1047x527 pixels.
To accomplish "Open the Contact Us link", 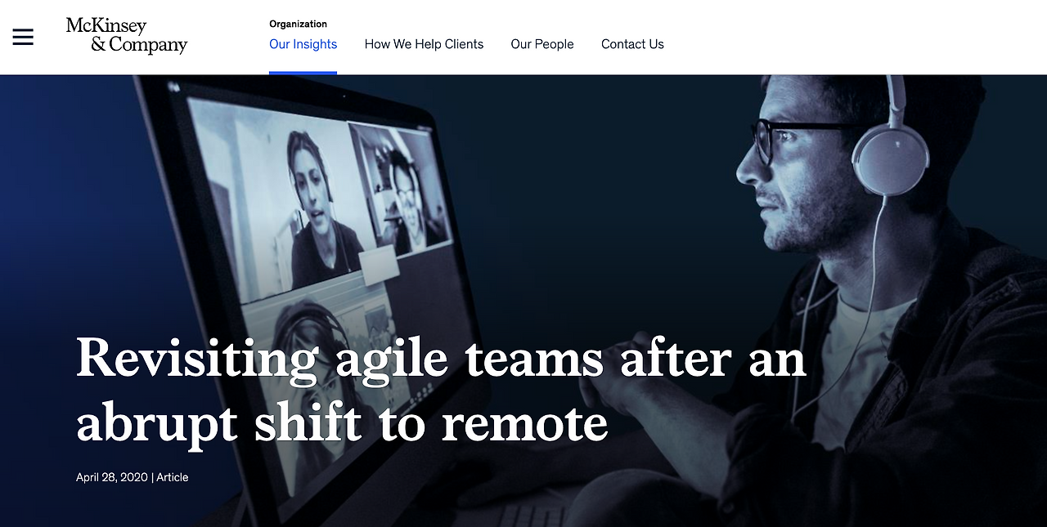I will (x=632, y=44).
